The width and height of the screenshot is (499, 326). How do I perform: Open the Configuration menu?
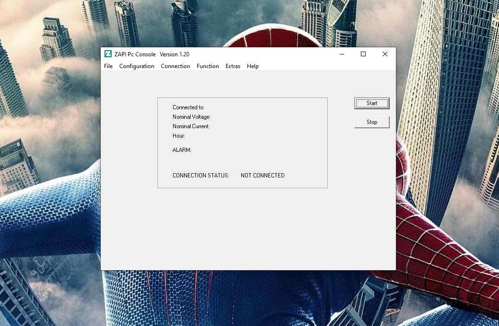(x=136, y=66)
